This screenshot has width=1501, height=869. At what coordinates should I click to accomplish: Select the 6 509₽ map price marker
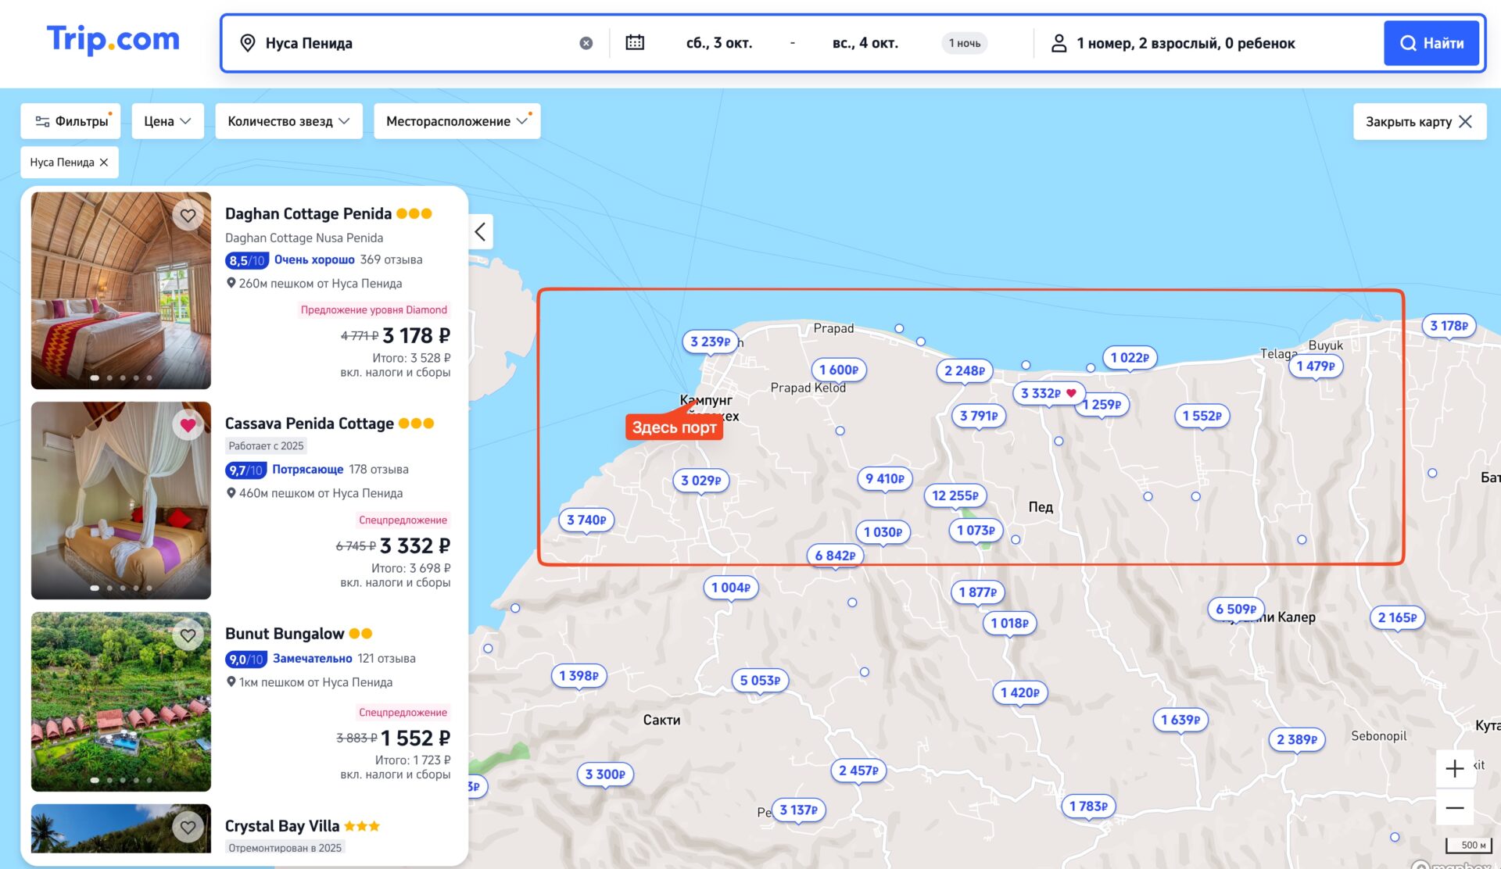point(1235,609)
